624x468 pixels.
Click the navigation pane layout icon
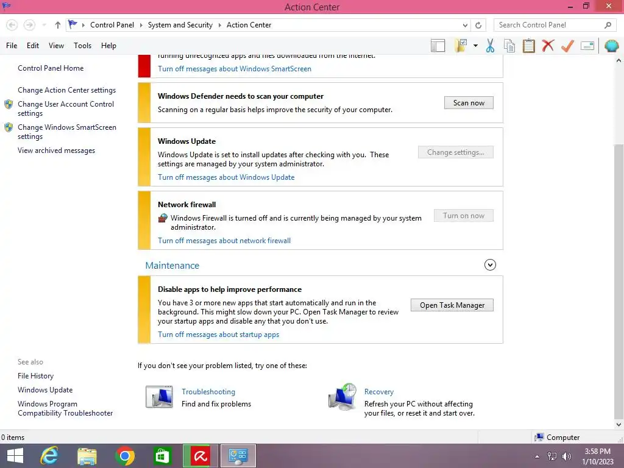(x=438, y=46)
